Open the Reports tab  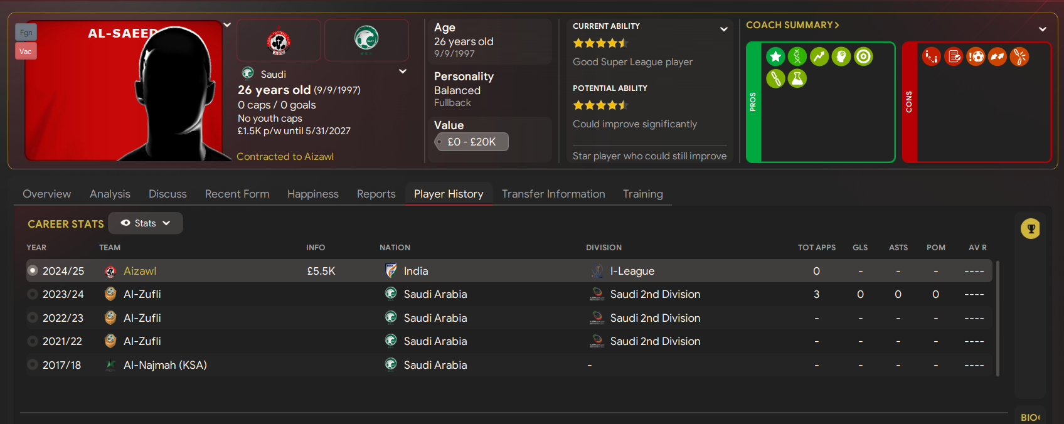[x=376, y=194]
